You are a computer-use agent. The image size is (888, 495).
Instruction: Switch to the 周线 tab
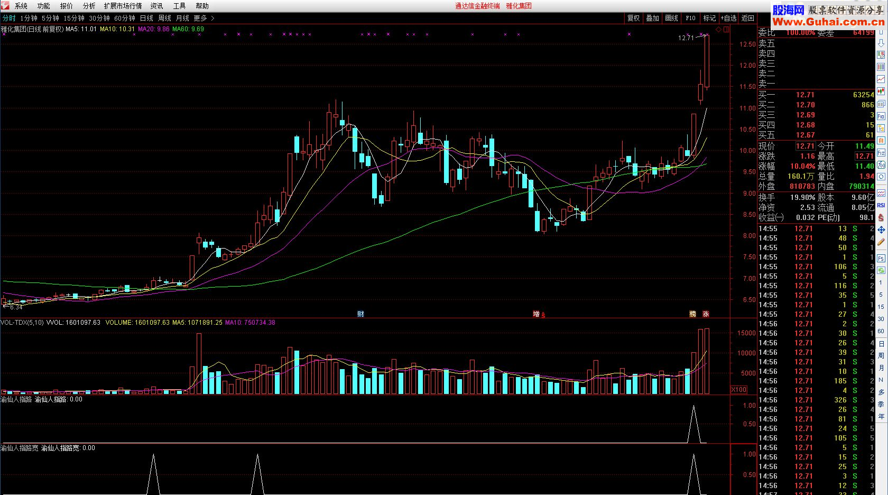(164, 18)
